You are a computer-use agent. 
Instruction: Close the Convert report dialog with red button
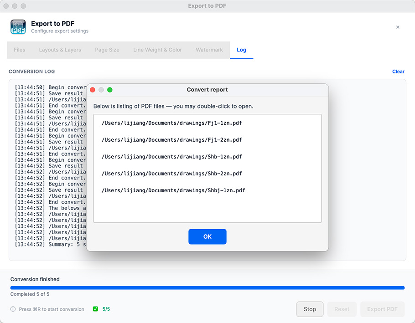93,90
